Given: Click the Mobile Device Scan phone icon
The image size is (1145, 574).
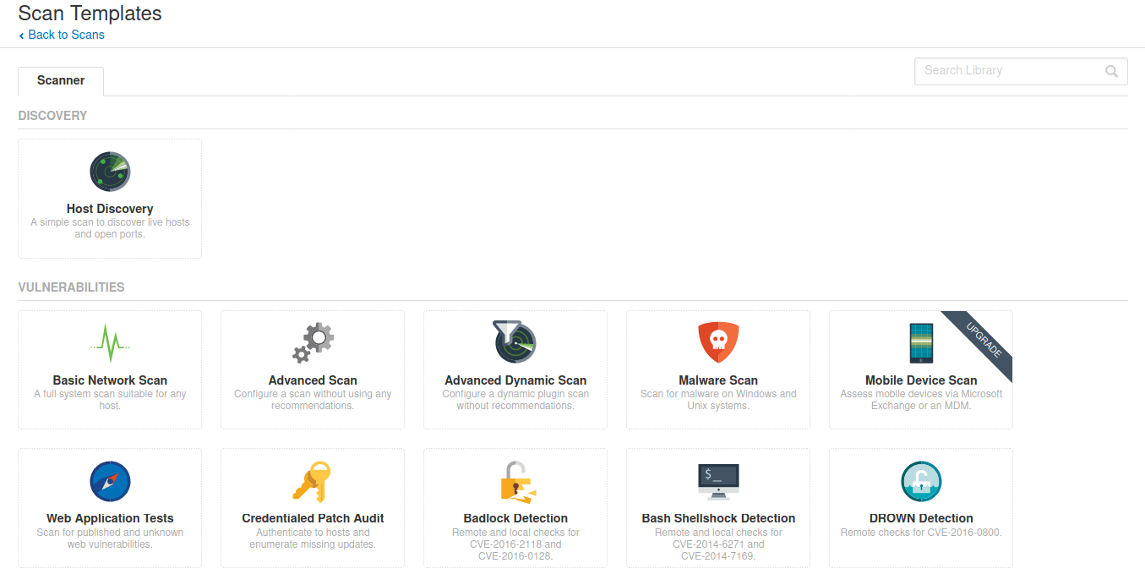Looking at the screenshot, I should click(921, 343).
